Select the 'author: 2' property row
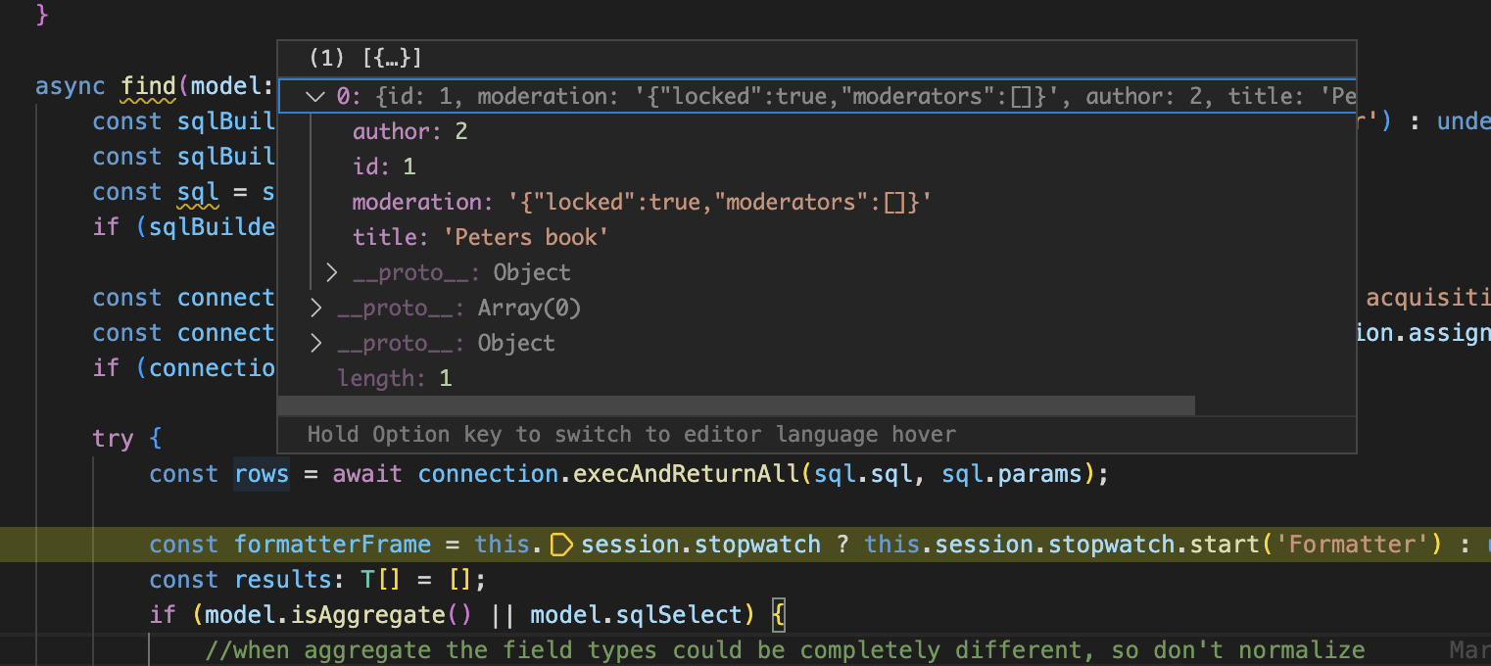The image size is (1491, 666). [817, 131]
